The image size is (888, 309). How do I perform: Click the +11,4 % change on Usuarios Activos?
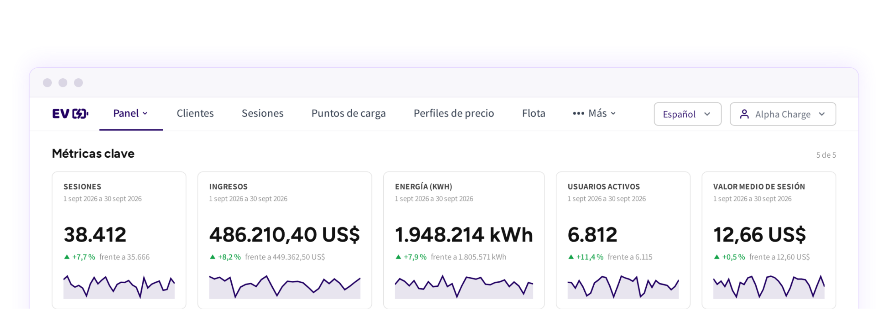[x=590, y=257]
